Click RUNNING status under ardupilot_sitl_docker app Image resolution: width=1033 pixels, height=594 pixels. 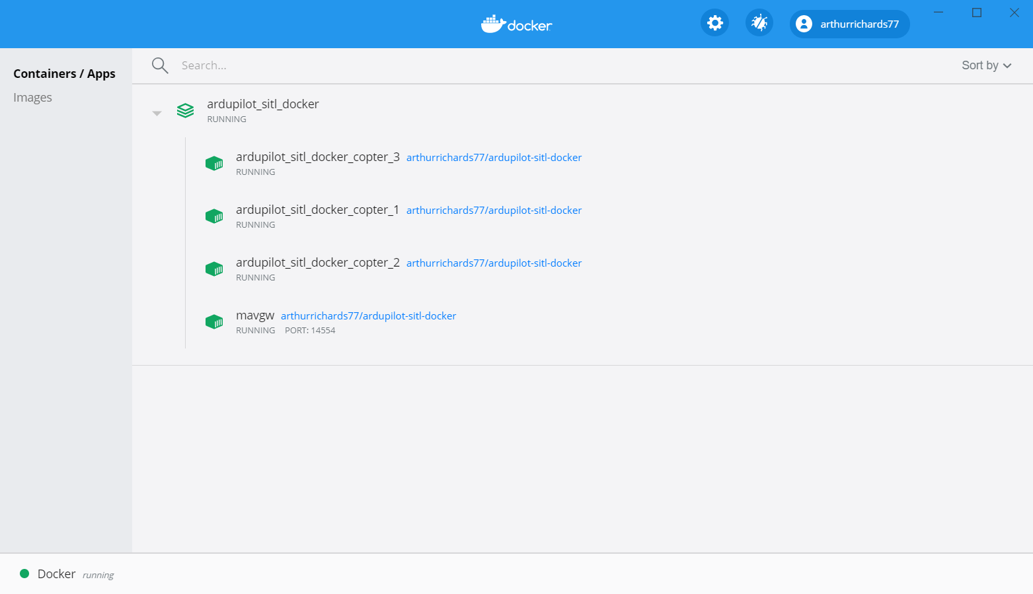[x=227, y=119]
